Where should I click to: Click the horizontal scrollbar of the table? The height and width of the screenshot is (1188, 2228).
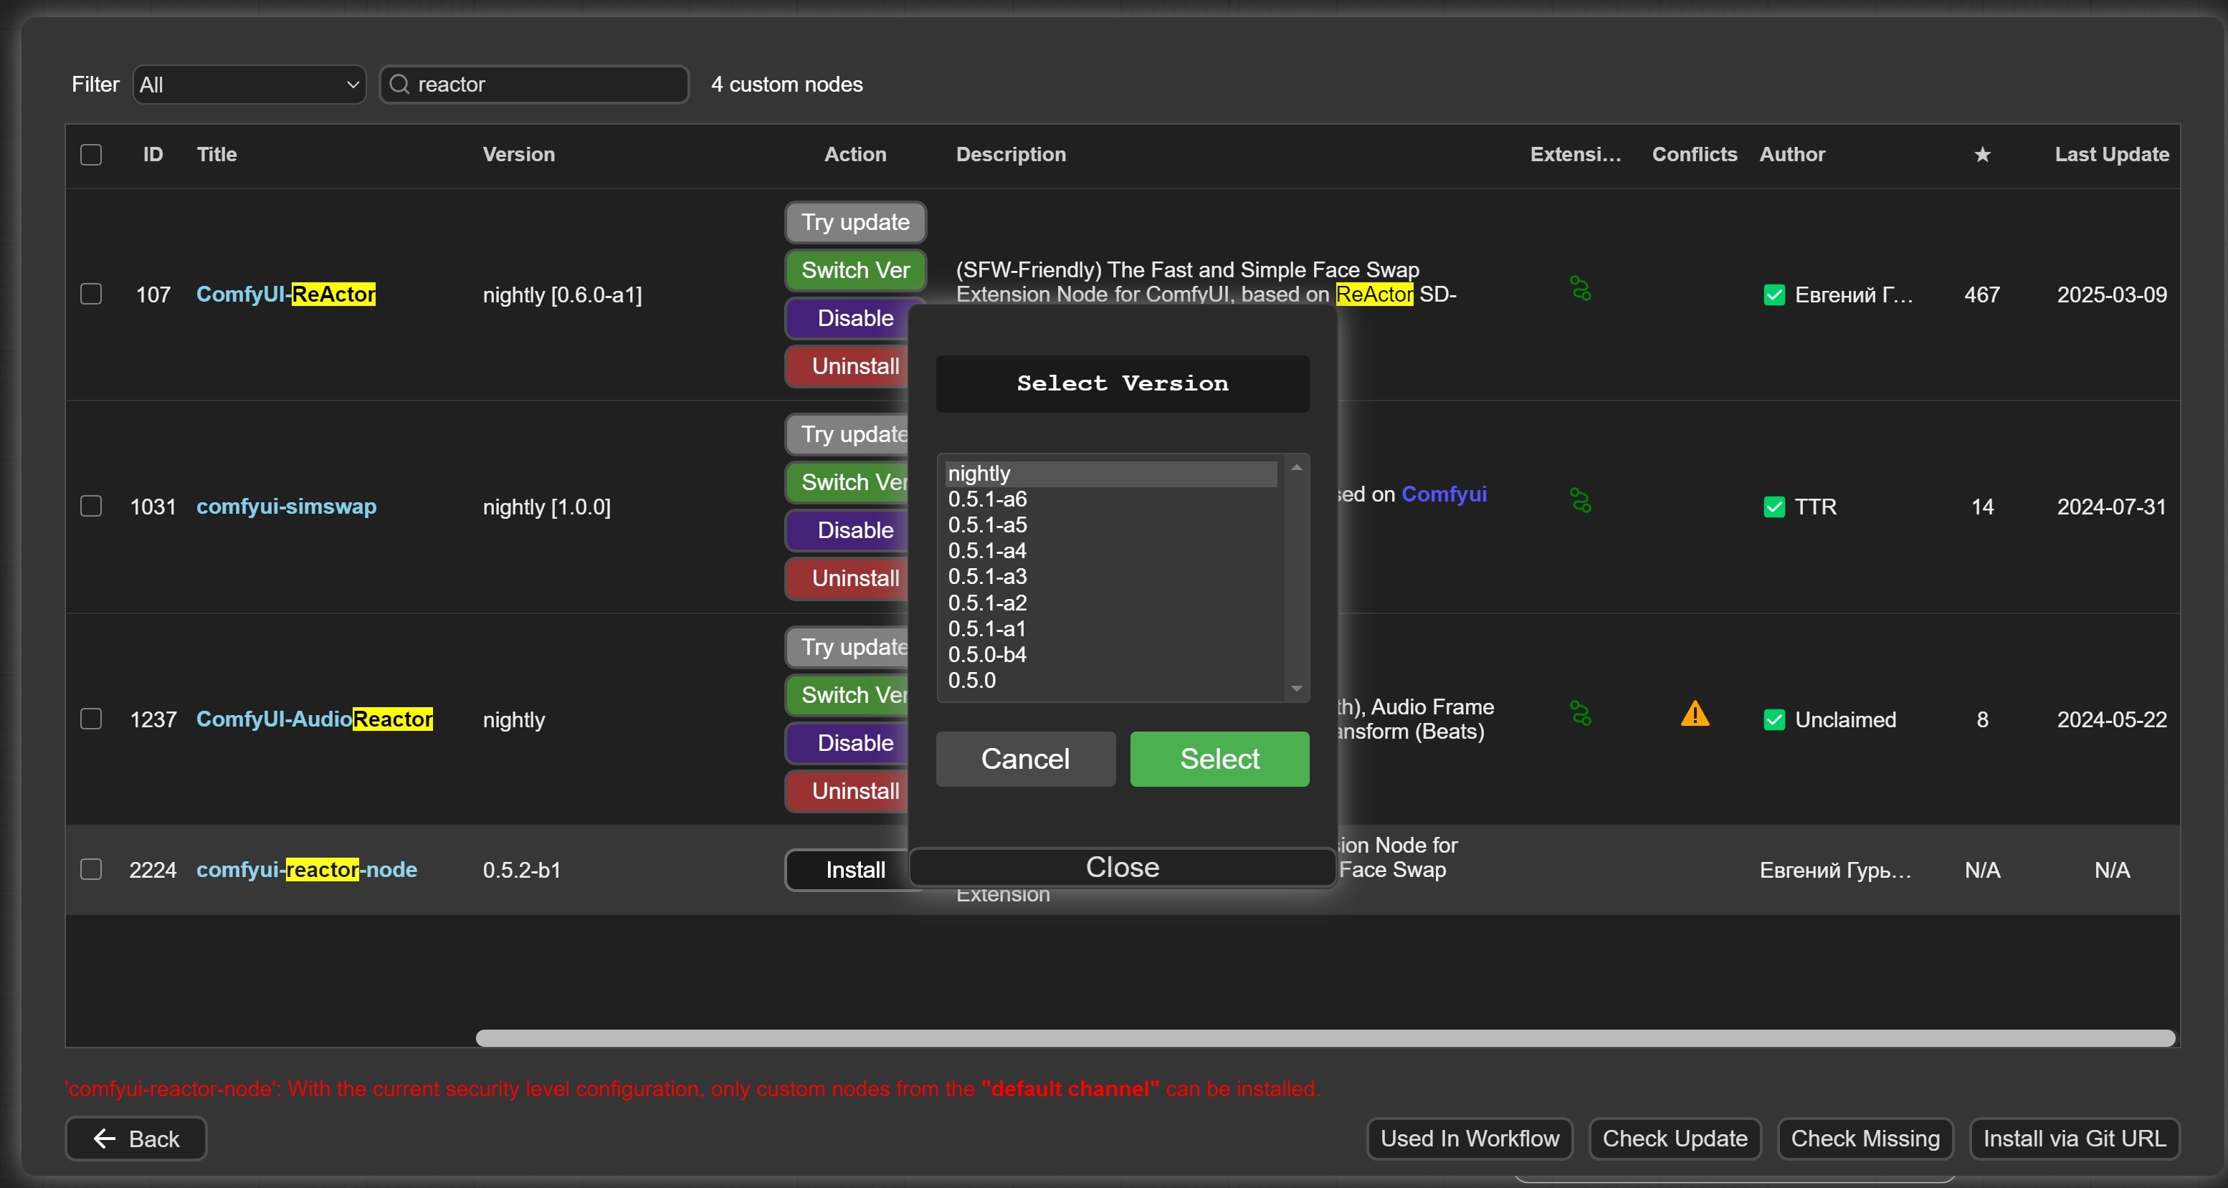tap(1325, 1038)
